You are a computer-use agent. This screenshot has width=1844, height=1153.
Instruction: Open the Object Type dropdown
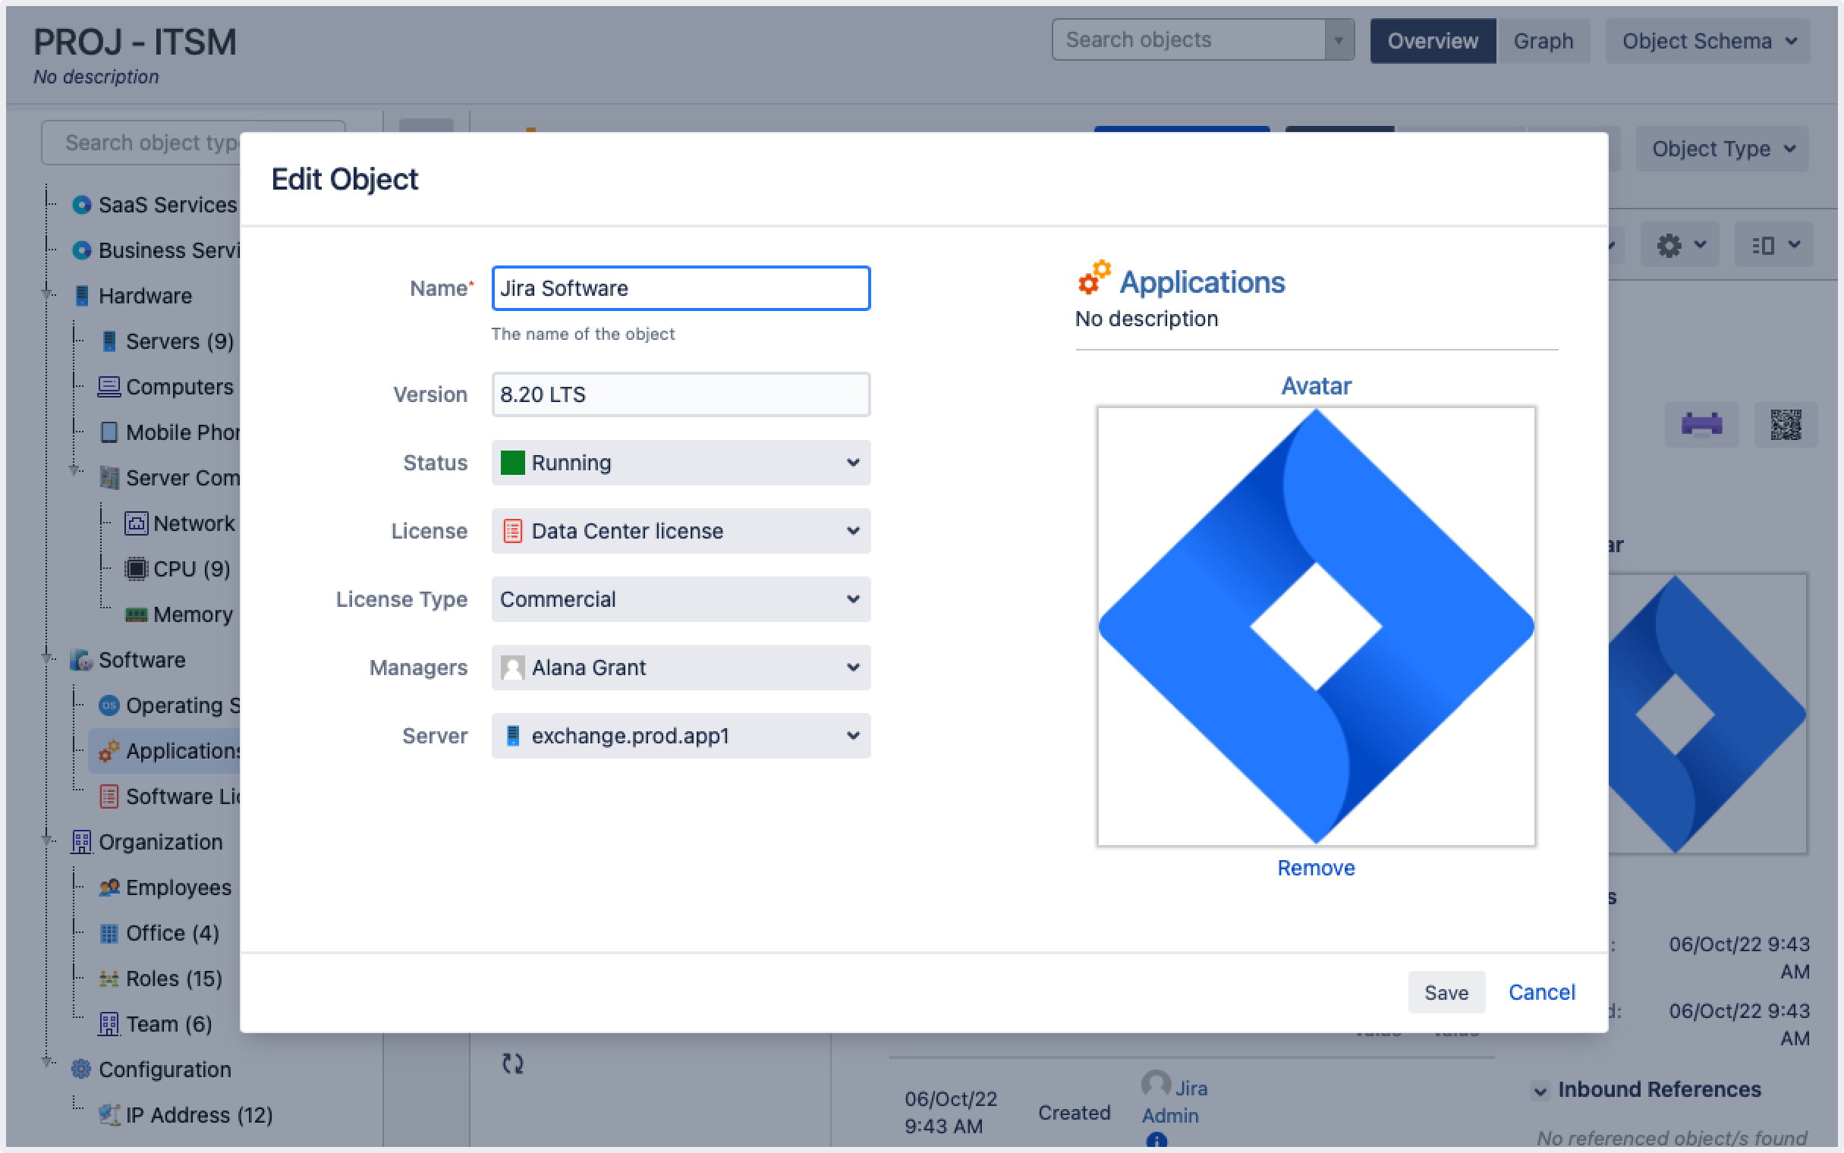tap(1722, 149)
